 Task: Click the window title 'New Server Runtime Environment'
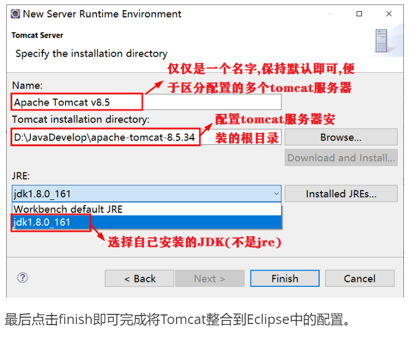[102, 14]
